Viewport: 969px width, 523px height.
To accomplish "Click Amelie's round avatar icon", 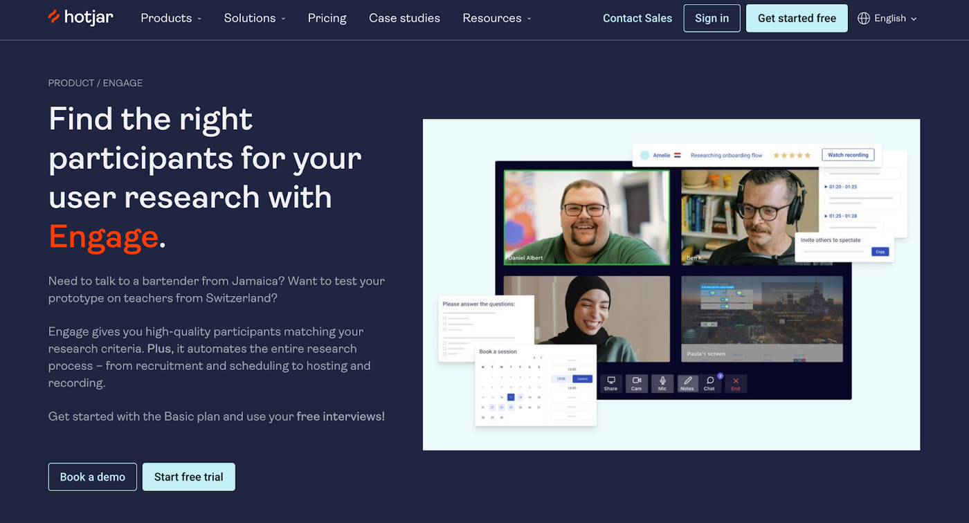I will 645,156.
